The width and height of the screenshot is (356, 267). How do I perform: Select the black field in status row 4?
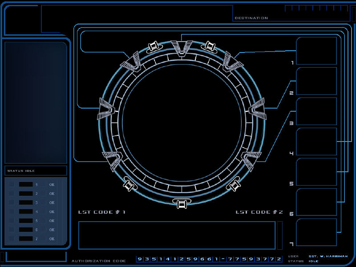click(x=26, y=212)
